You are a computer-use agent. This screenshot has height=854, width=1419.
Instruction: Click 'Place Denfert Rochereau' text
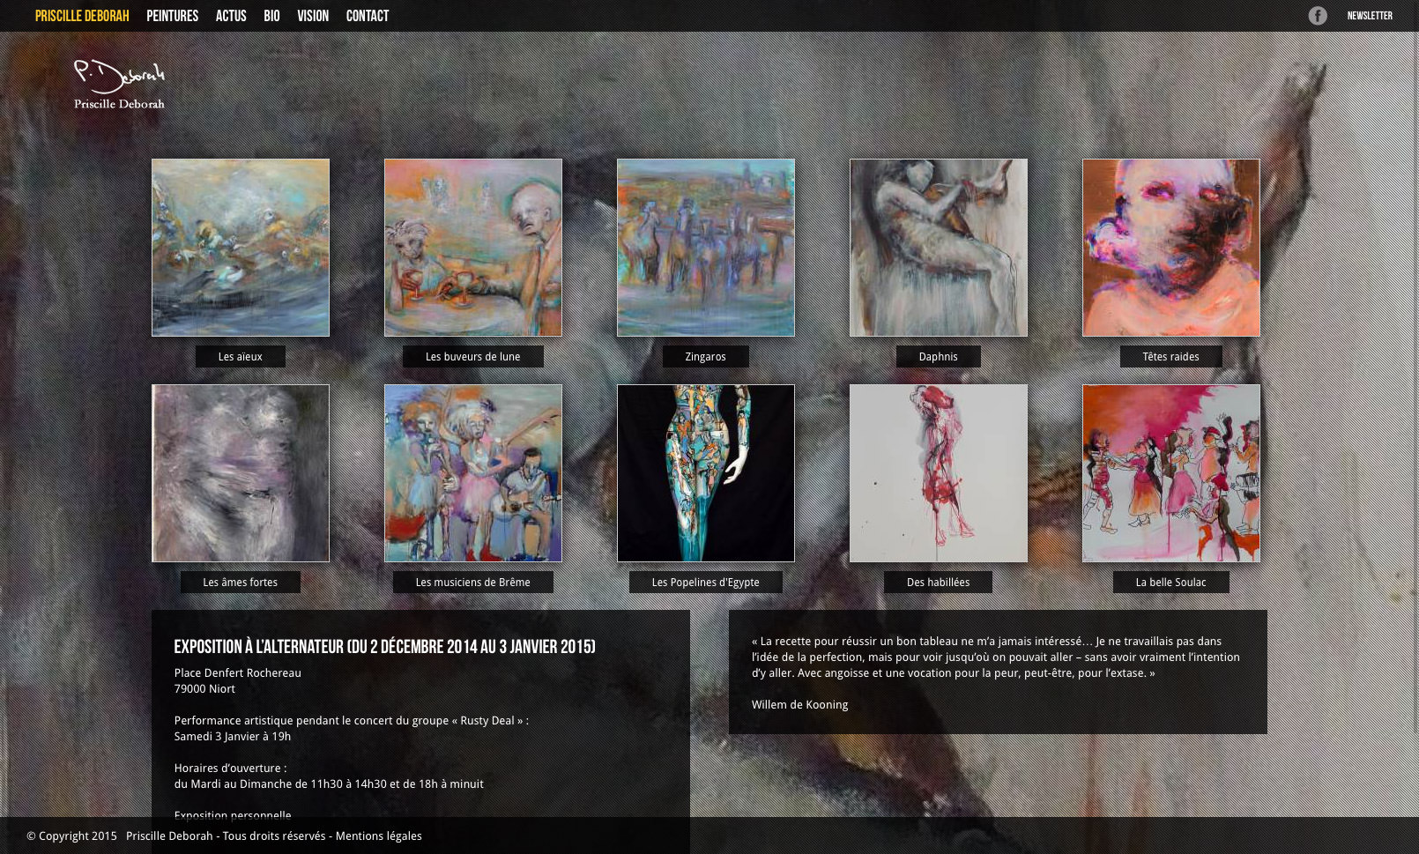coord(237,673)
